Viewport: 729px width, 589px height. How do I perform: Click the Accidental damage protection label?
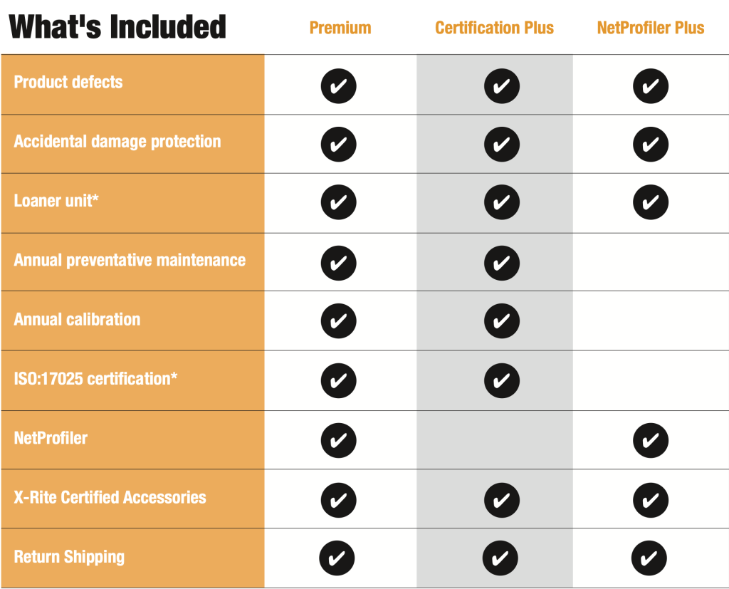[117, 142]
